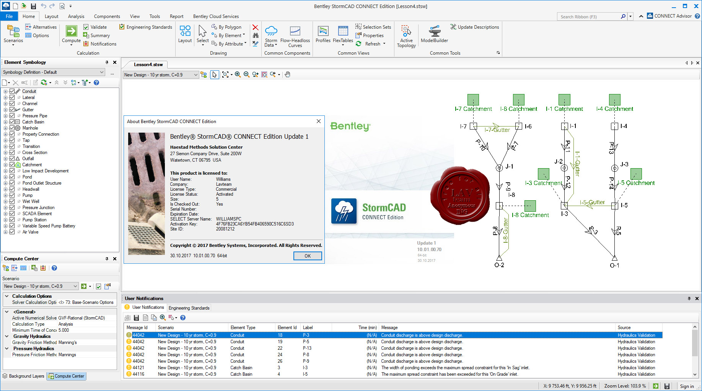Screen dimensions: 702x391
Task: Collapse the General properties section
Action: pyautogui.click(x=7, y=312)
